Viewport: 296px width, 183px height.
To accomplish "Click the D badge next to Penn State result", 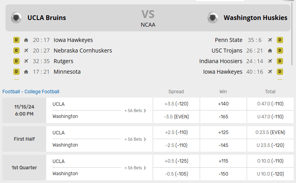I will (280, 40).
